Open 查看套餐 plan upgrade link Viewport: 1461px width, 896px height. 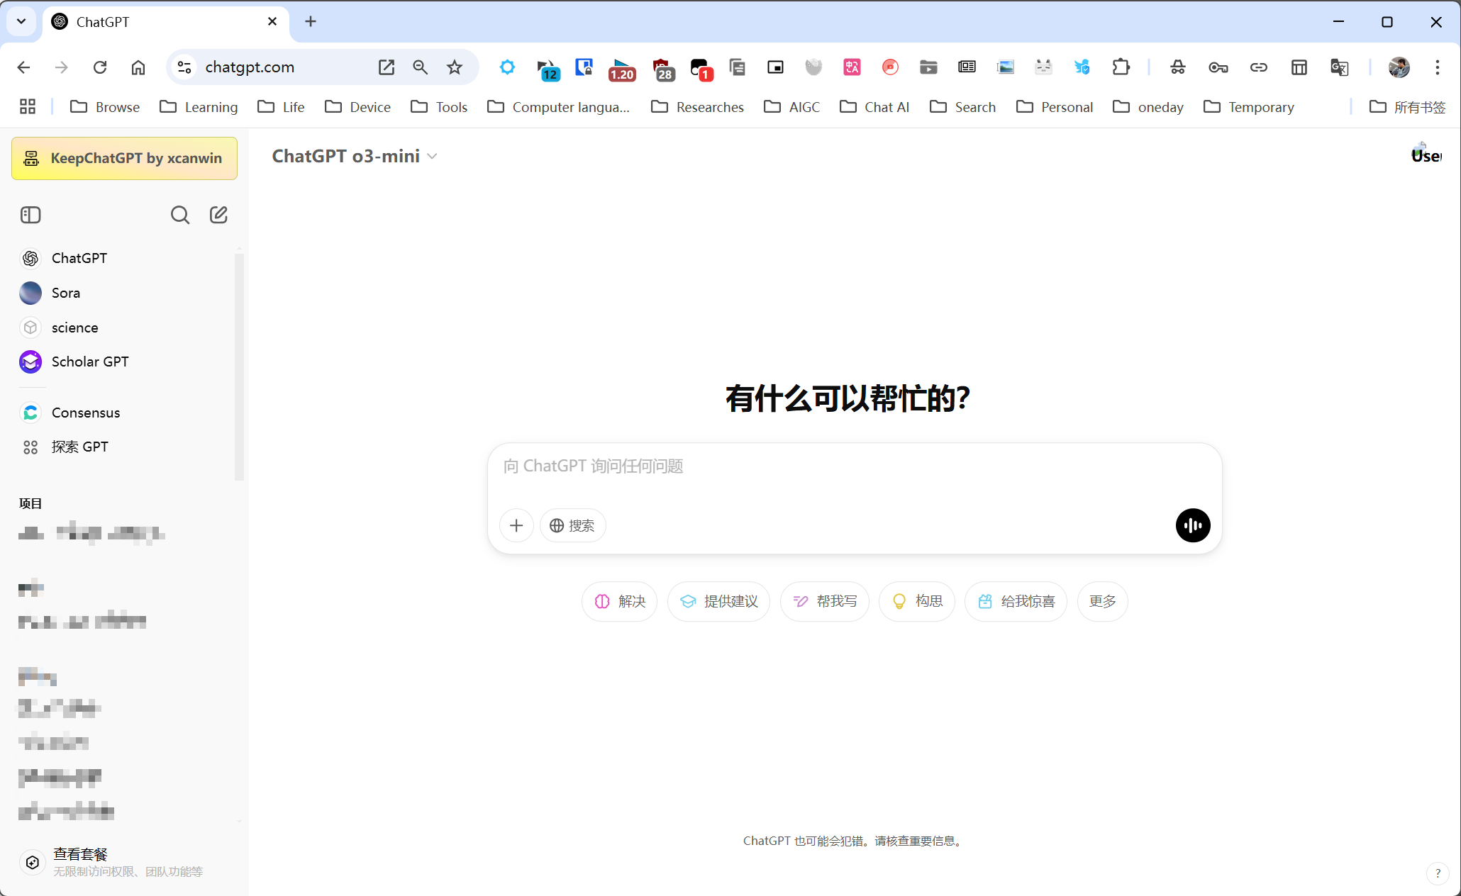[x=123, y=862]
